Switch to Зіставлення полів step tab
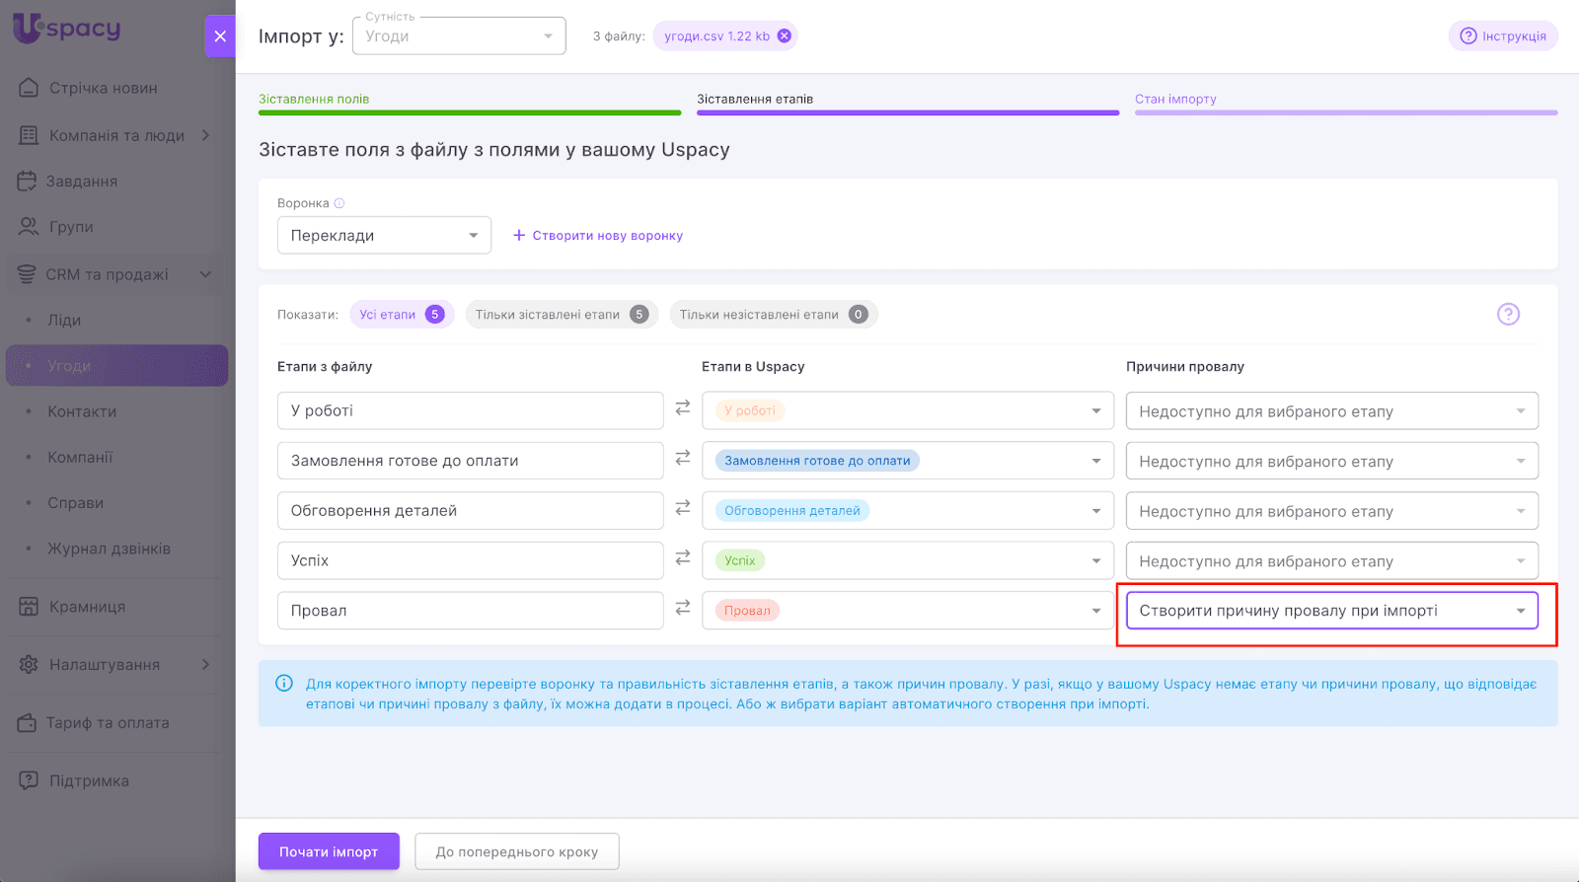 click(314, 99)
